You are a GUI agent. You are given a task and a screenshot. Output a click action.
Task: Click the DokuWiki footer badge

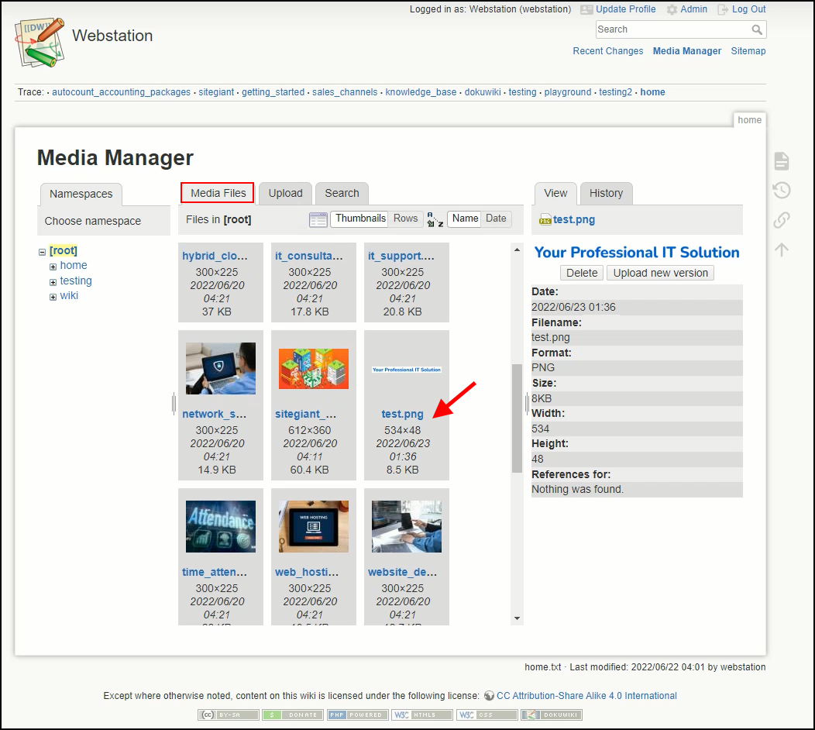pos(552,715)
